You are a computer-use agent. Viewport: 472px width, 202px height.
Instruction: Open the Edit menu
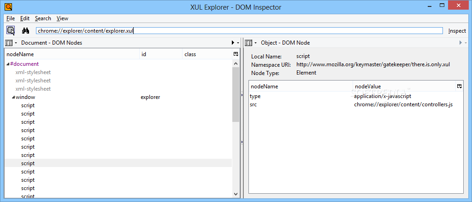click(25, 18)
